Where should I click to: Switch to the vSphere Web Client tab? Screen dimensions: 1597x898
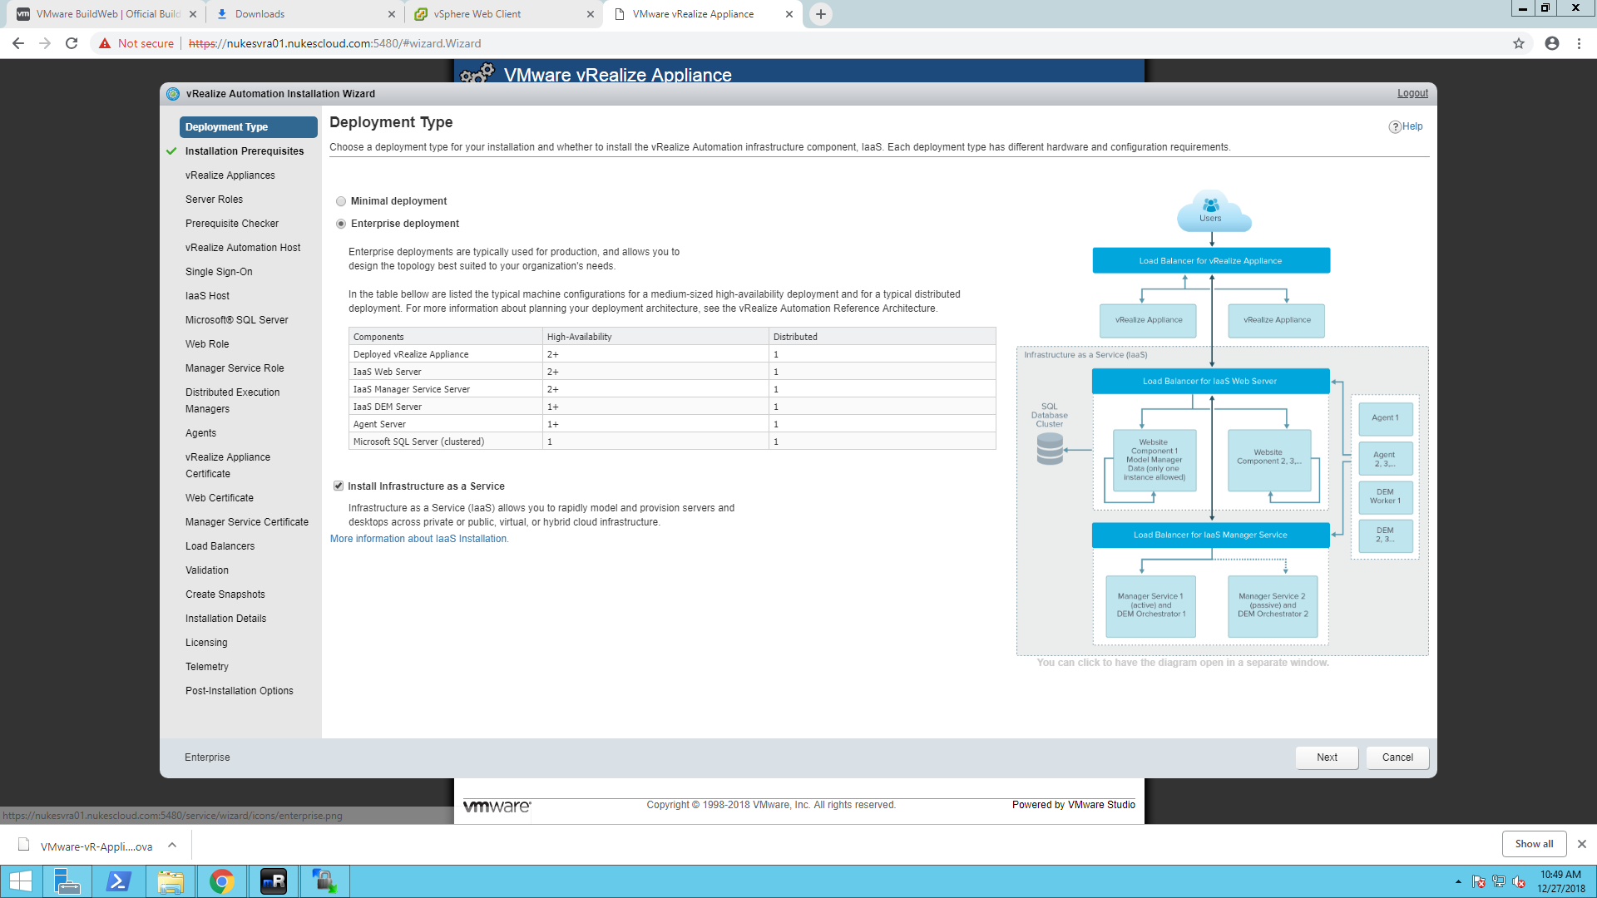point(504,14)
